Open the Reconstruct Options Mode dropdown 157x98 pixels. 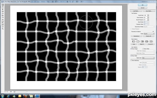[x=149, y=34]
